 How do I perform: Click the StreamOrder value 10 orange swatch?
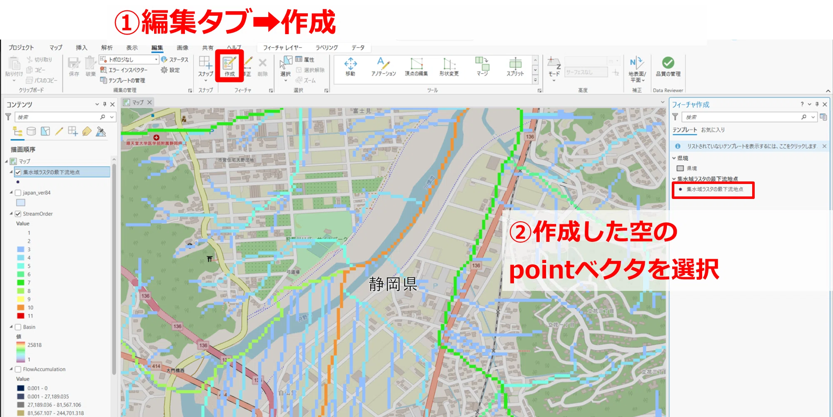(21, 308)
